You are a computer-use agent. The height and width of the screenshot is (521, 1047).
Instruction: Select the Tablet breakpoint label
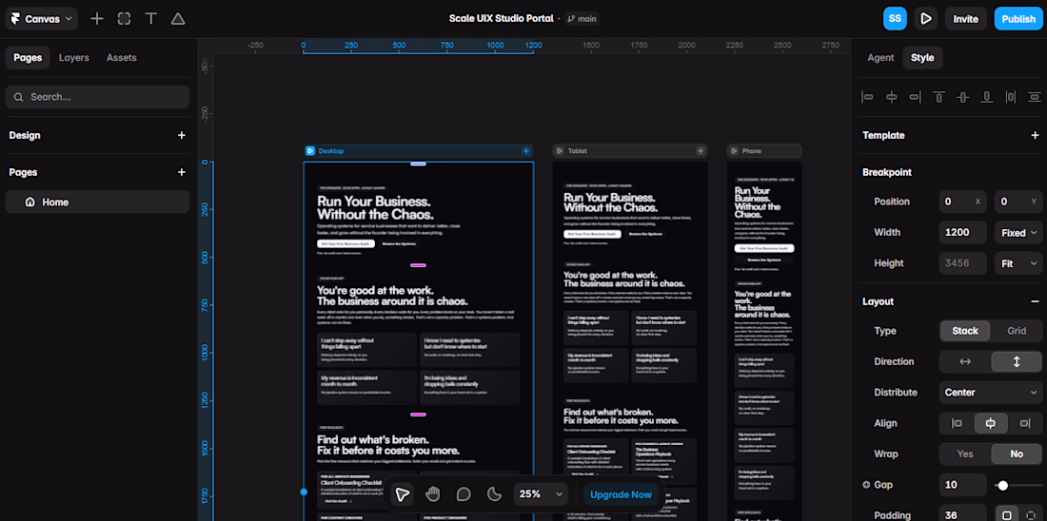pos(578,151)
